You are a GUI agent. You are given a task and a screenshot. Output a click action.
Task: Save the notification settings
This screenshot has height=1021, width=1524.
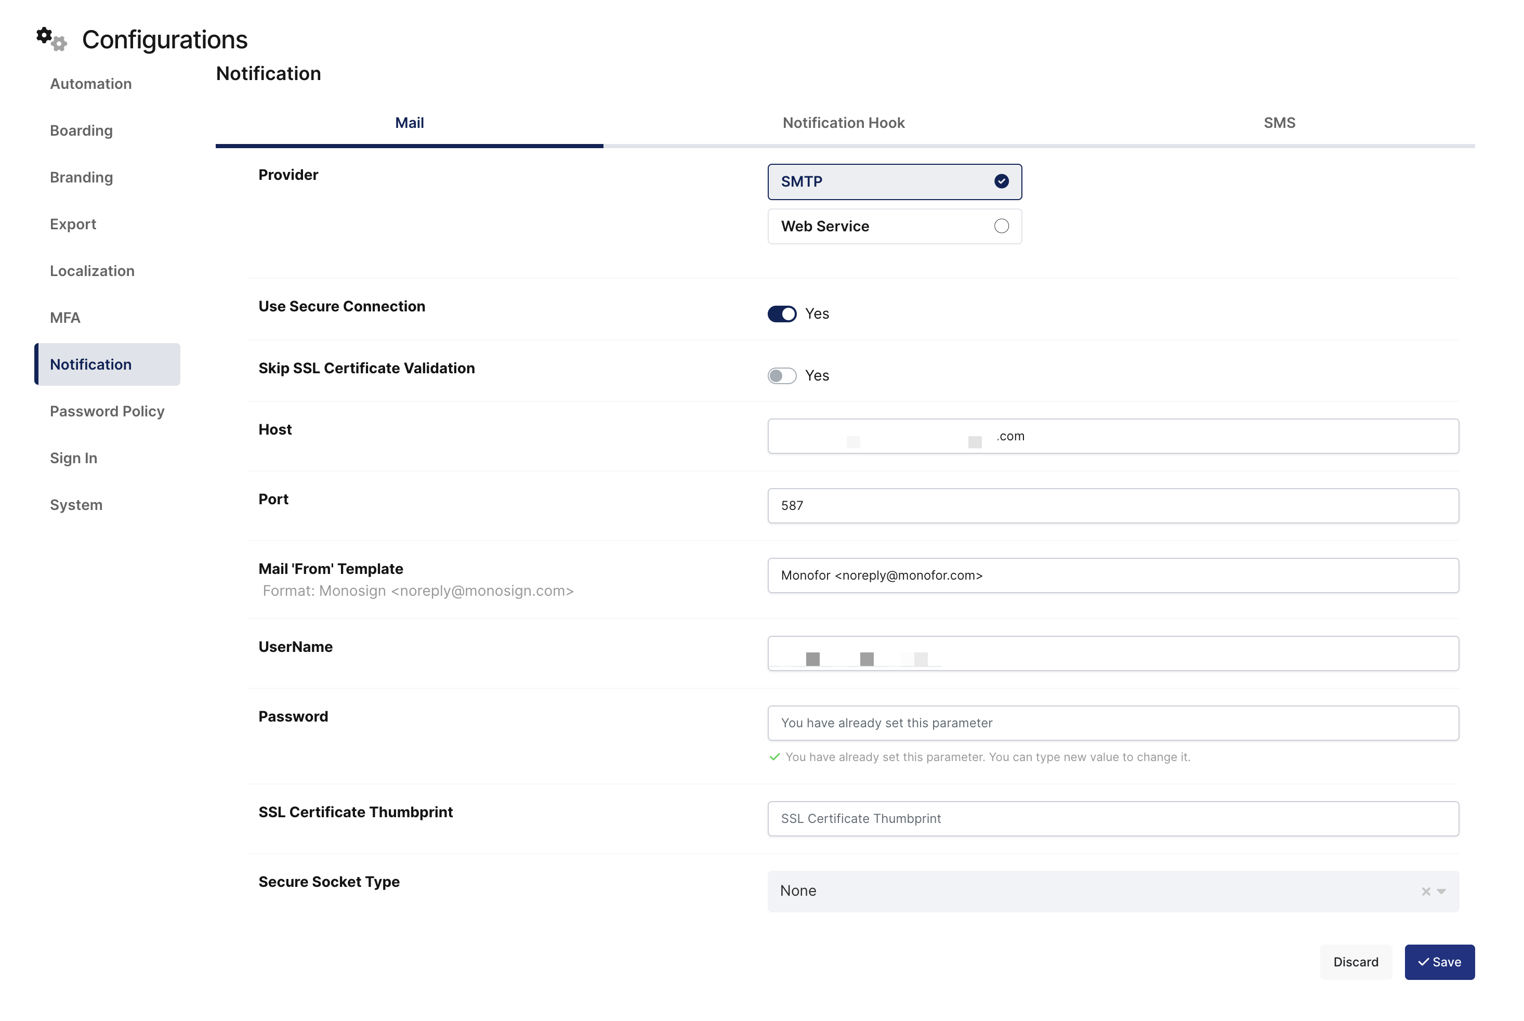pyautogui.click(x=1439, y=962)
